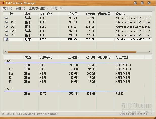Click FAT32 partition type under DISK 1

[x=119, y=94]
